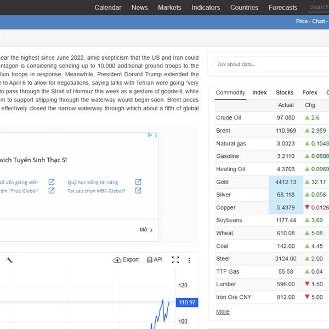Open external link icon beside Quỹ học bổng
Screen dimensions: 329x329
[138, 182]
